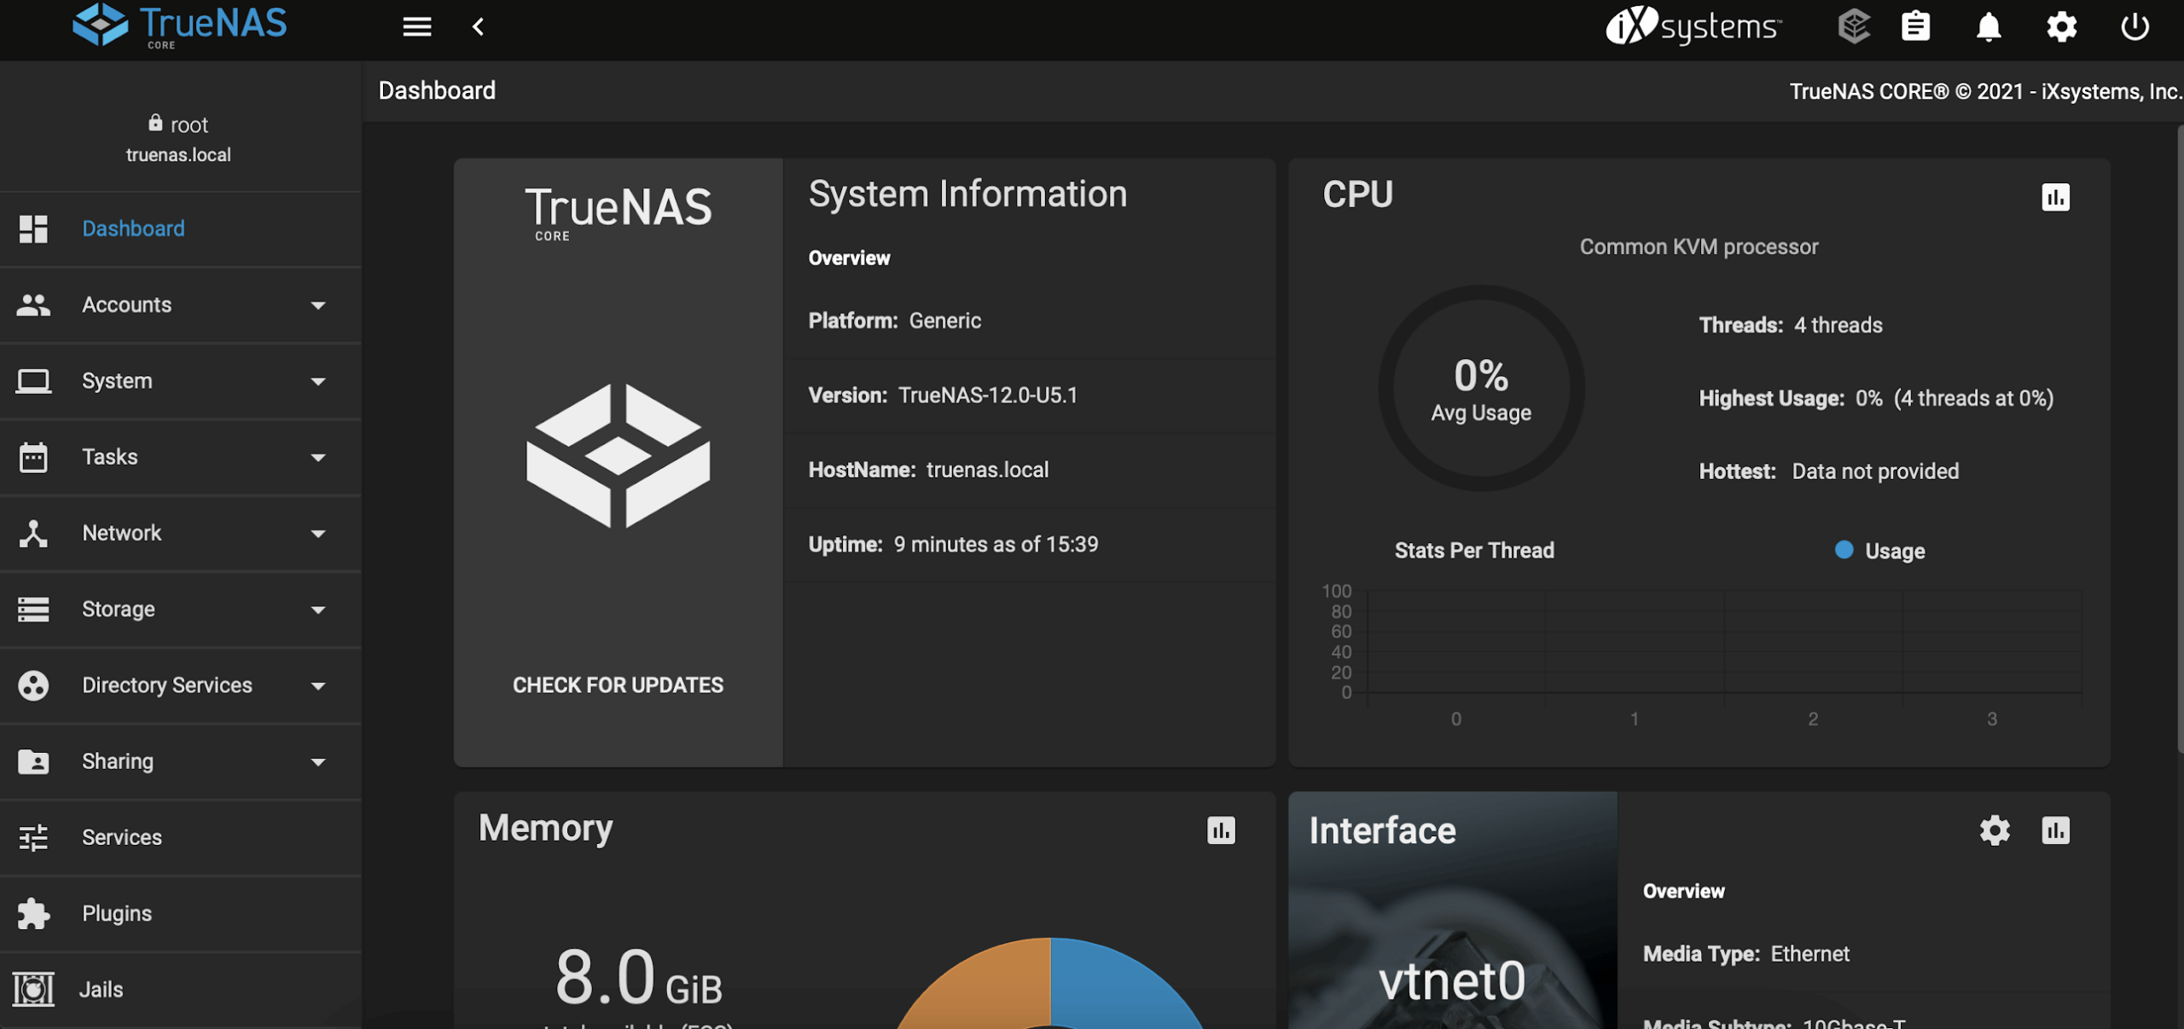This screenshot has width=2184, height=1029.
Task: Click the iXsystems logo link
Action: 1693,27
